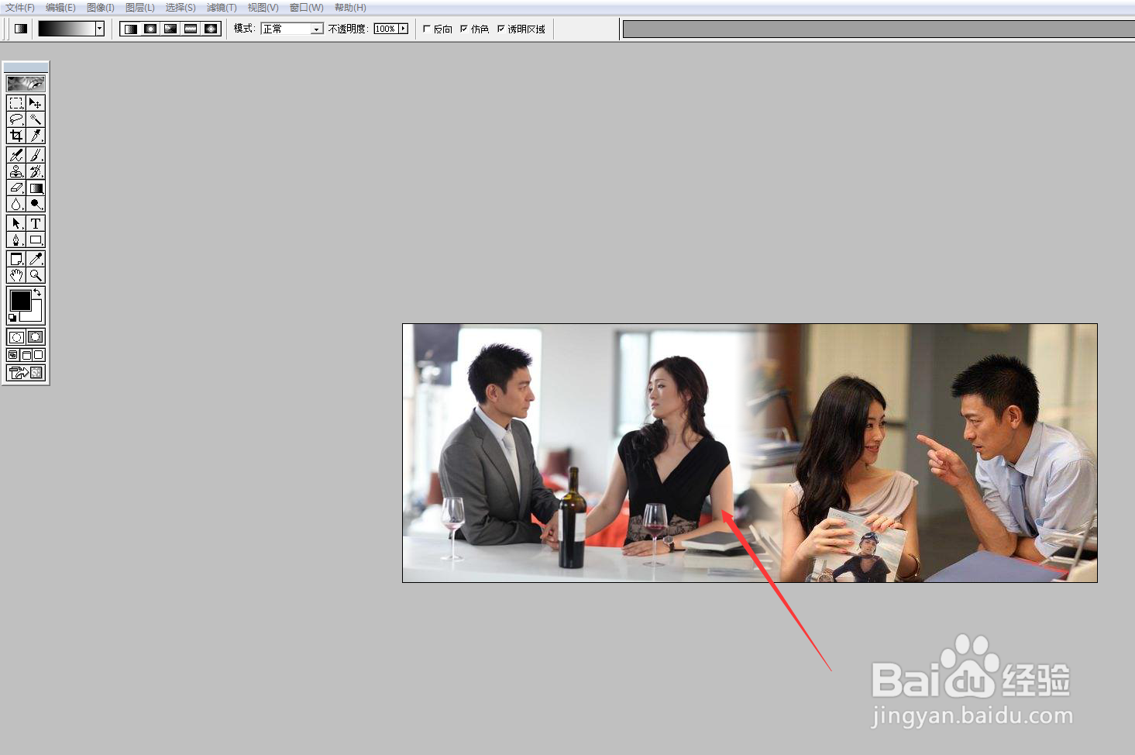
Task: Select the Type tool
Action: (x=36, y=223)
